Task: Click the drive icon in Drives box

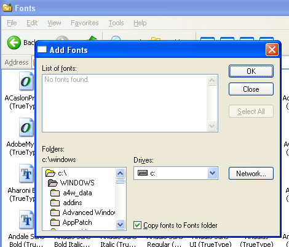Action: point(143,173)
